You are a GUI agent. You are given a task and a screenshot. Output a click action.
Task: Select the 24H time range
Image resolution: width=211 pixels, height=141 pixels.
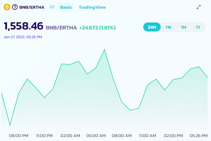click(x=152, y=27)
